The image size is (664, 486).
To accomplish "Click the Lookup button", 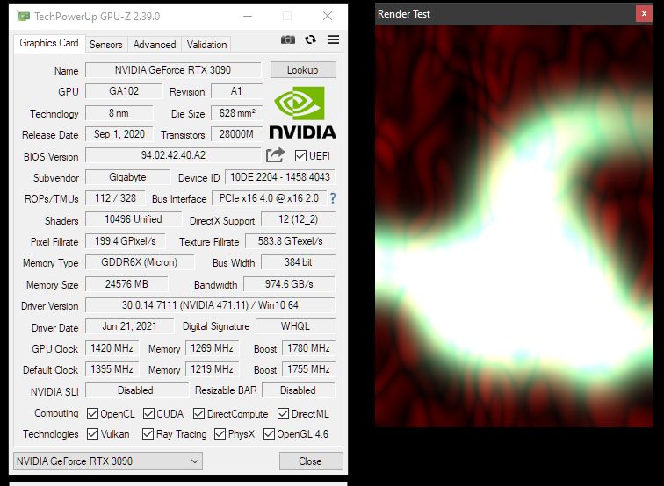I will click(x=303, y=70).
